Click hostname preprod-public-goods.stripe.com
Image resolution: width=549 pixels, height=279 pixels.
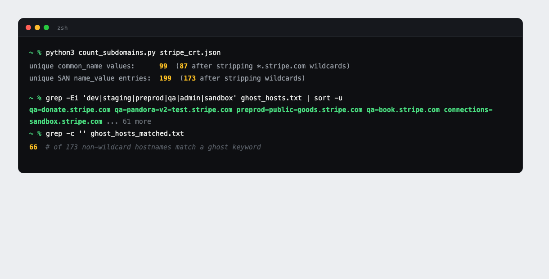(299, 110)
